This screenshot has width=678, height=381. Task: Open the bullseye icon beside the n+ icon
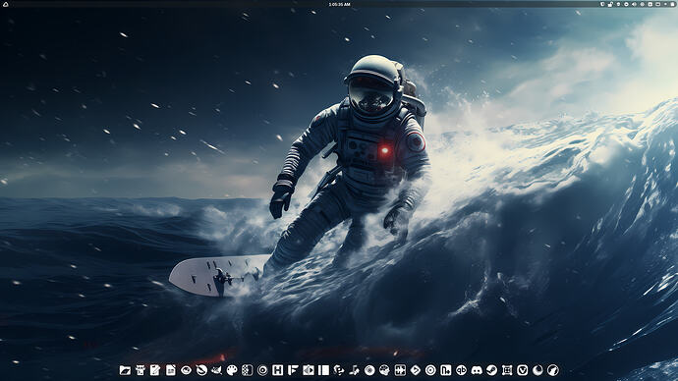coord(430,370)
